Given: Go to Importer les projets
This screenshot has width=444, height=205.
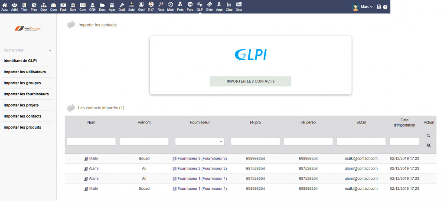Looking at the screenshot, I should click(x=21, y=105).
